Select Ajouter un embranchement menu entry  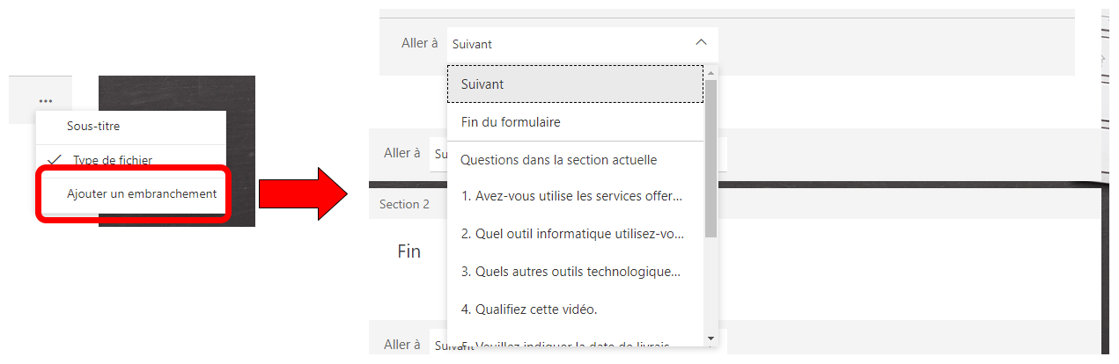click(141, 193)
